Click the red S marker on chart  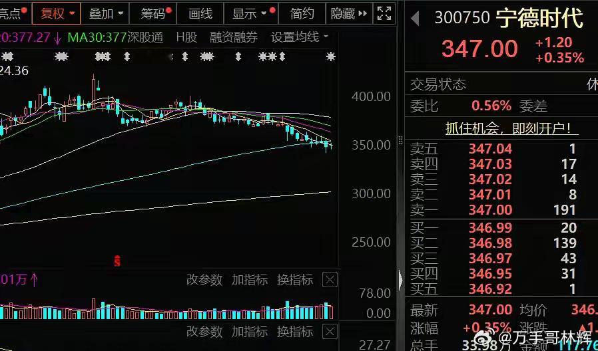pyautogui.click(x=117, y=261)
